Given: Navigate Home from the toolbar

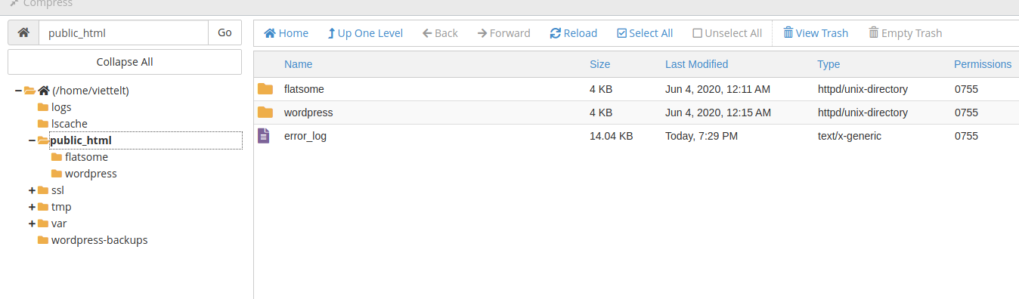Looking at the screenshot, I should coord(286,33).
